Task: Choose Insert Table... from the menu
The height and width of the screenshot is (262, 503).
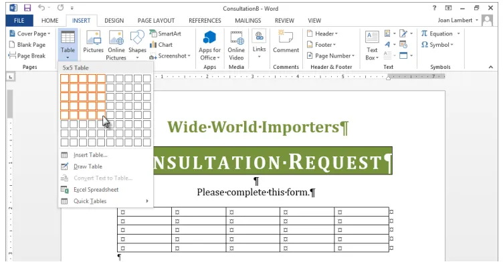Action: pyautogui.click(x=90, y=155)
